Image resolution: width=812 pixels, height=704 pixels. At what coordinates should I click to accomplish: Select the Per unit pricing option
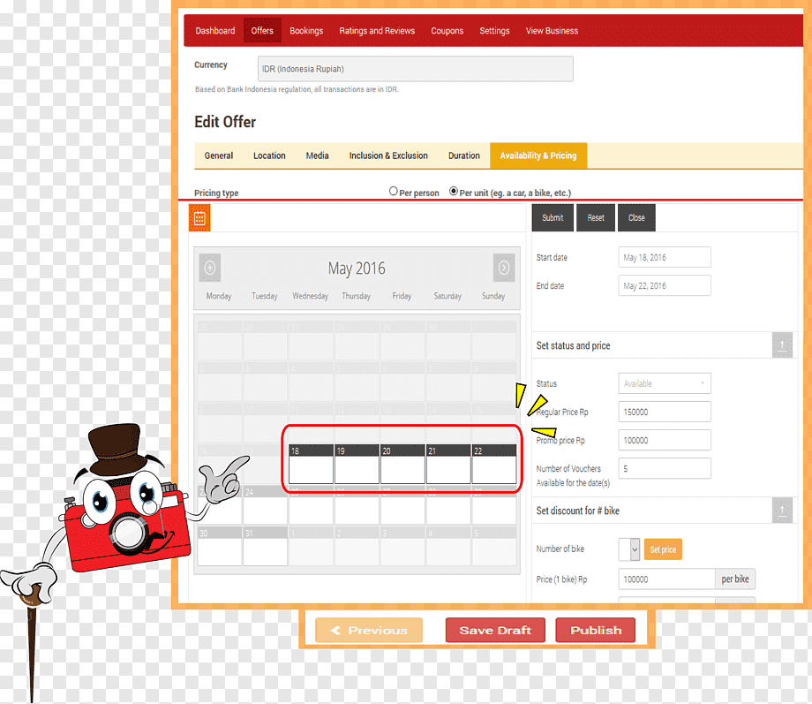[x=454, y=192]
